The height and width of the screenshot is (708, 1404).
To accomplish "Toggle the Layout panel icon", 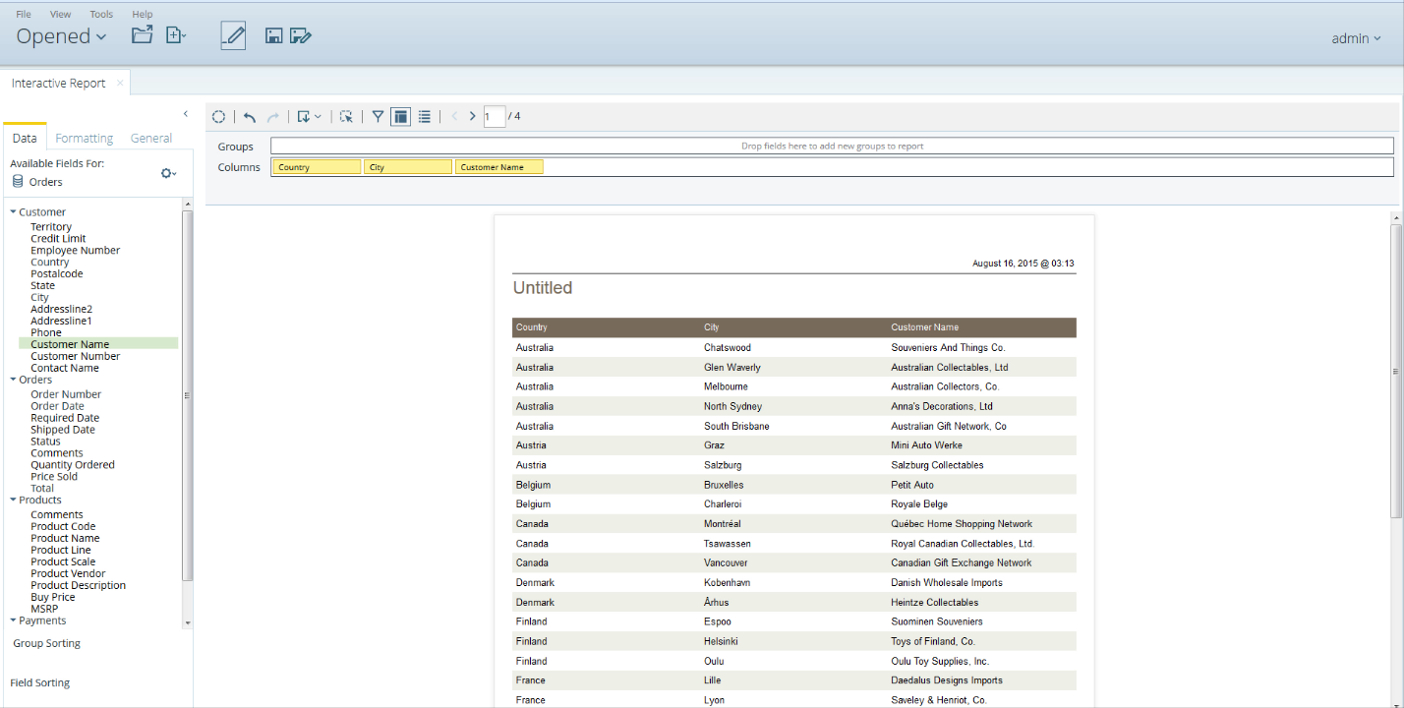I will click(x=400, y=117).
